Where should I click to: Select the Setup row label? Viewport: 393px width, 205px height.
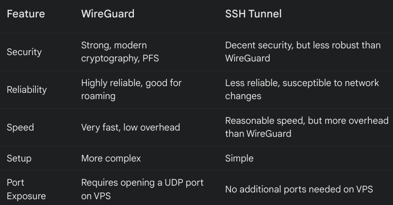[19, 158]
